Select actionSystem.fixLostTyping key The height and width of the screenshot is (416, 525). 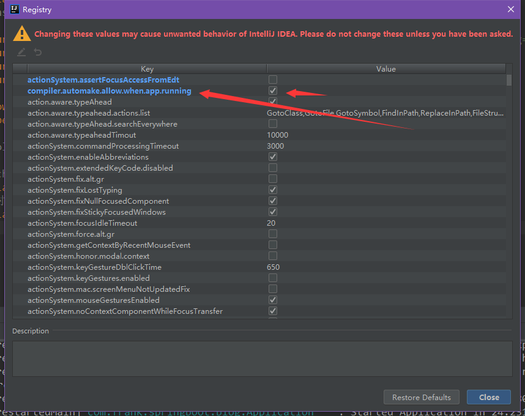point(75,190)
